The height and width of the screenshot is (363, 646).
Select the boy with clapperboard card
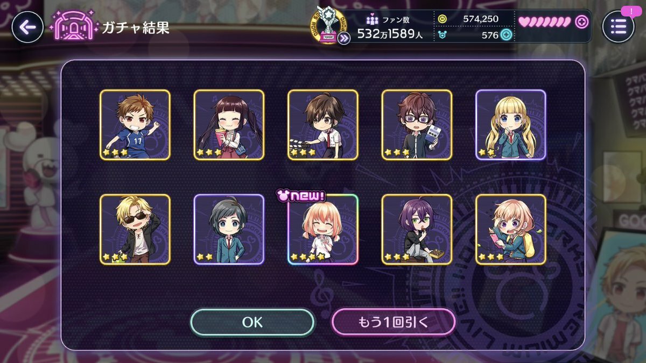(x=323, y=125)
